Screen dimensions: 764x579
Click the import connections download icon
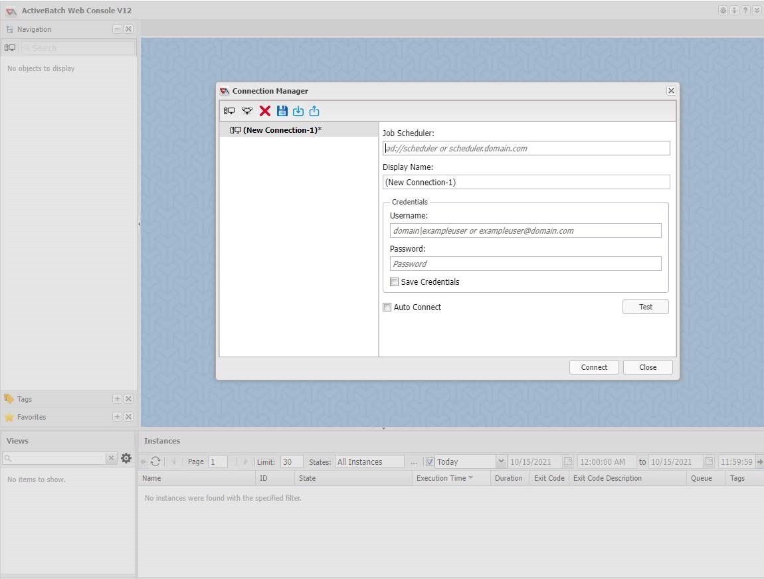coord(298,111)
